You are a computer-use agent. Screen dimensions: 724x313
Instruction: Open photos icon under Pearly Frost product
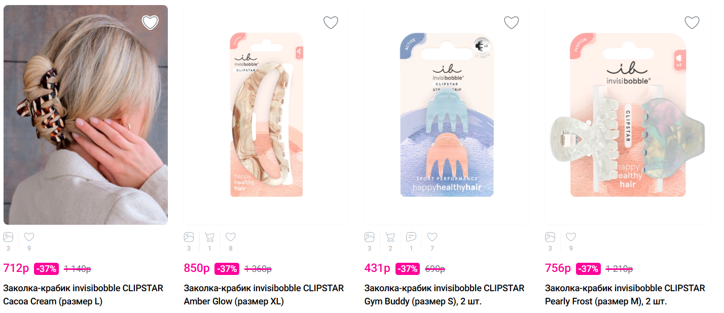550,237
